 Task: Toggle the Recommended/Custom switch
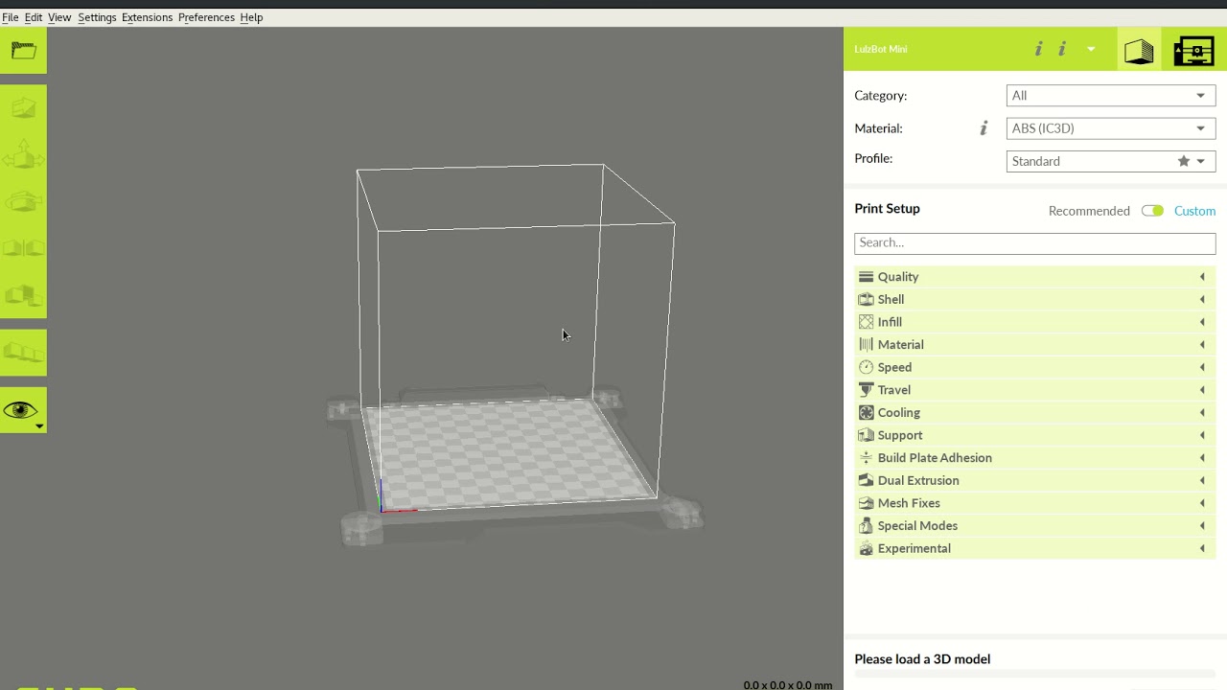pyautogui.click(x=1152, y=211)
